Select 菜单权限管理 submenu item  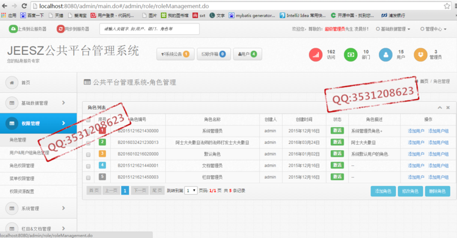22,178
